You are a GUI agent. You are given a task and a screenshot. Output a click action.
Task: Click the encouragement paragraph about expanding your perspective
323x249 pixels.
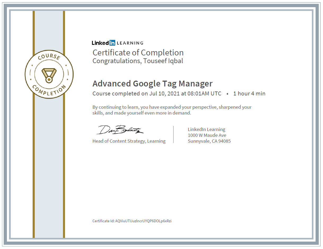[x=172, y=110]
